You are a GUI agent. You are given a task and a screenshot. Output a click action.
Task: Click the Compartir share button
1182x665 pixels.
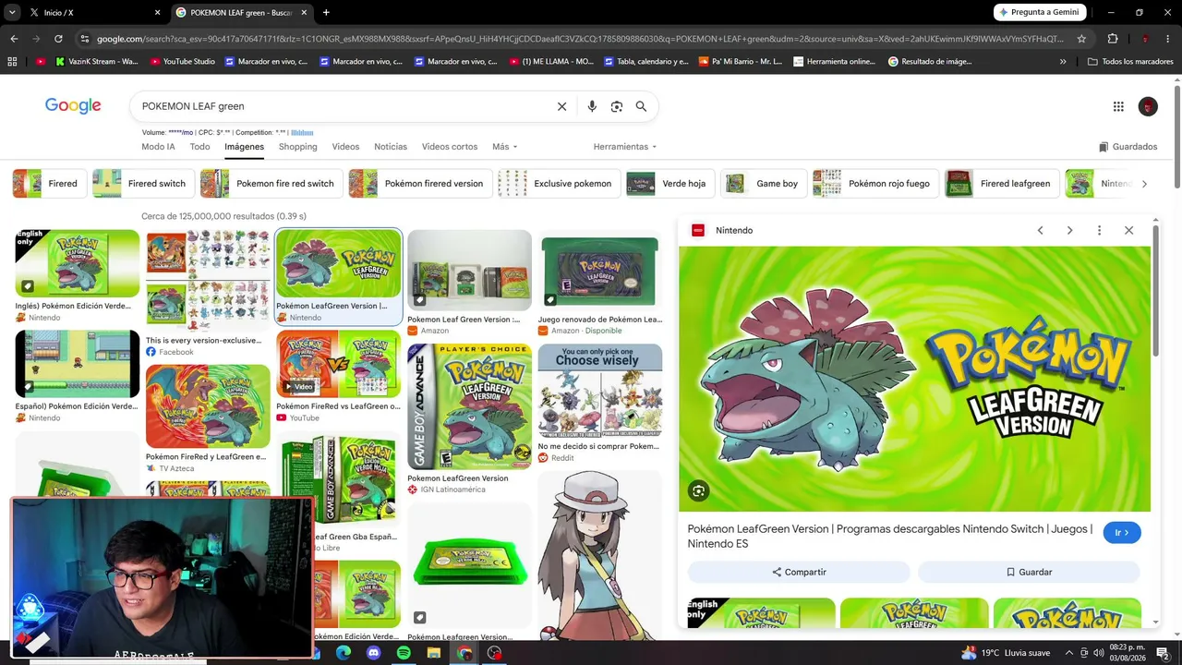click(x=799, y=573)
